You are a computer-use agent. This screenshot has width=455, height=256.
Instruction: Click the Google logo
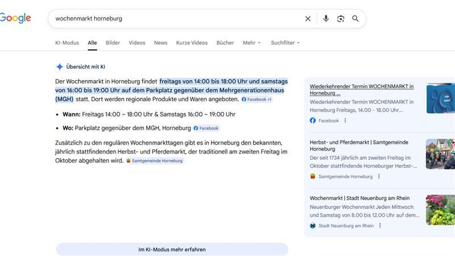[15, 18]
